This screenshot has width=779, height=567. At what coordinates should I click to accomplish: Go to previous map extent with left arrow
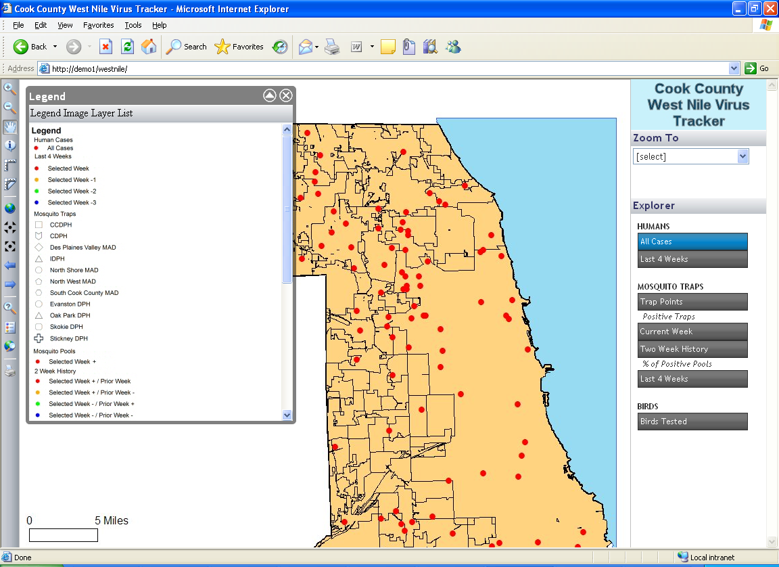(x=10, y=265)
